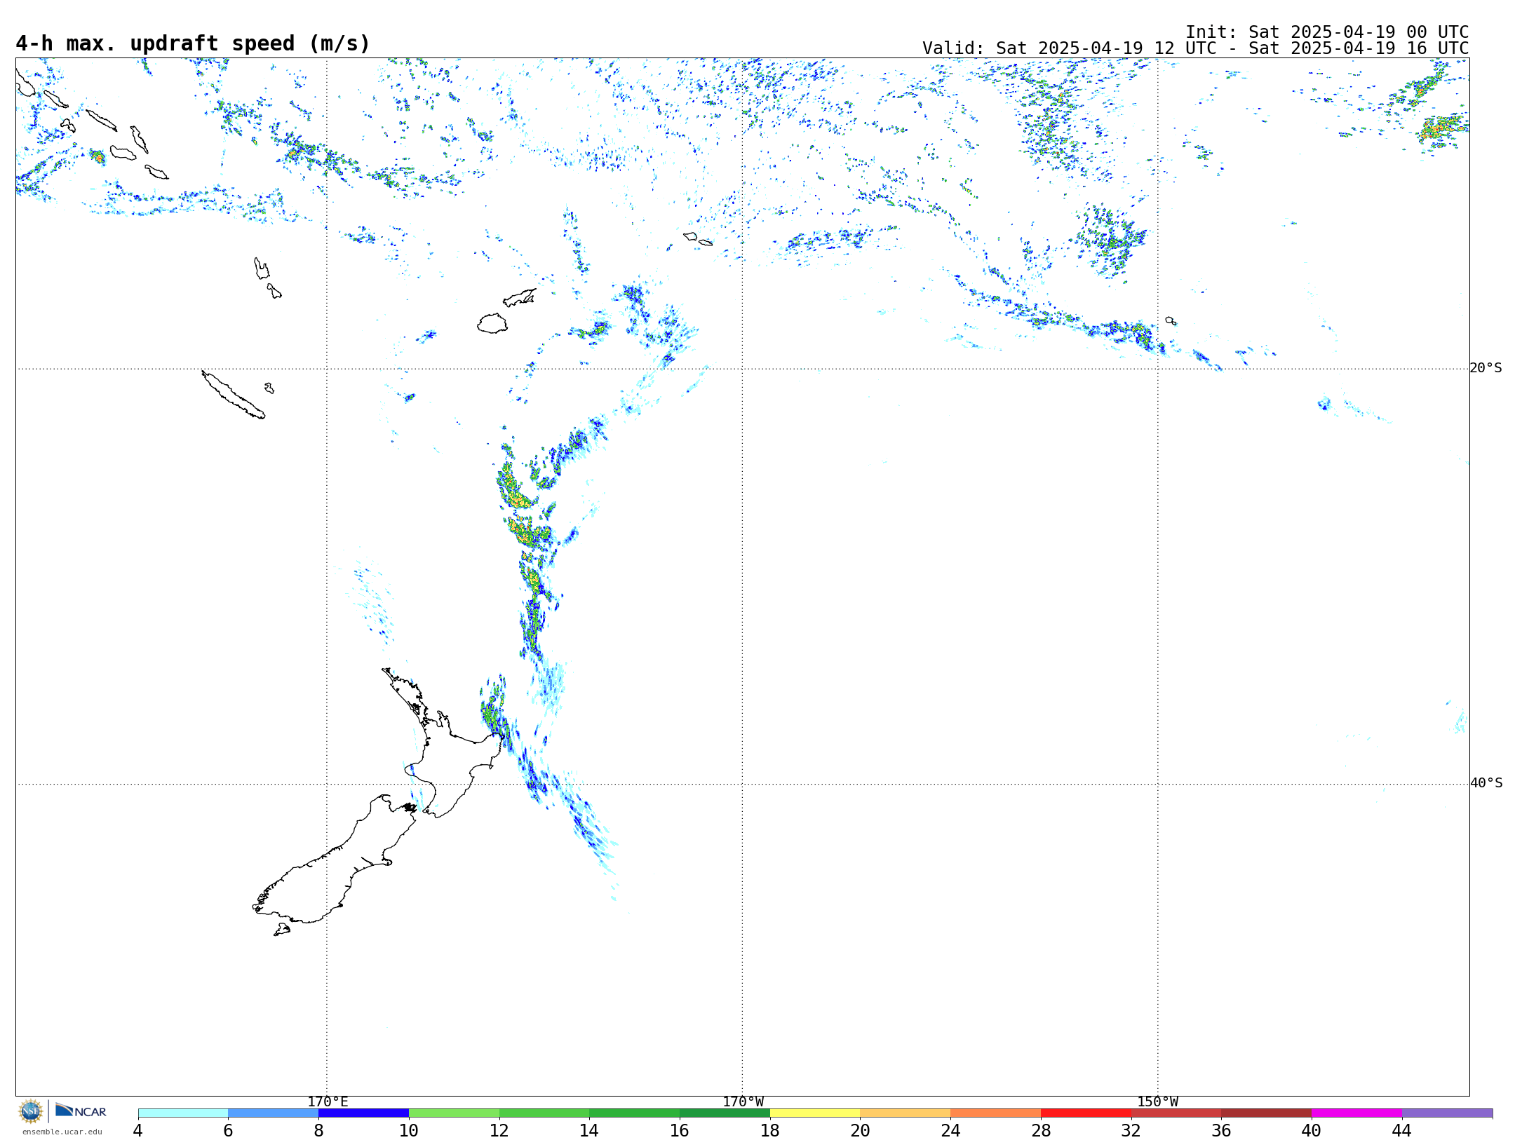
Task: Select the light cyan 4-6 color swatch
Action: coord(183,1113)
